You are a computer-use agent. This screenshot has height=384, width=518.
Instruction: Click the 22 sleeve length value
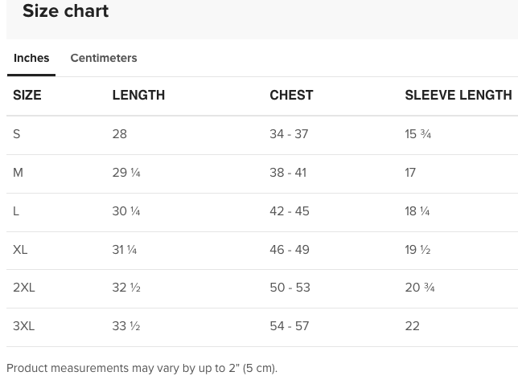pos(412,326)
